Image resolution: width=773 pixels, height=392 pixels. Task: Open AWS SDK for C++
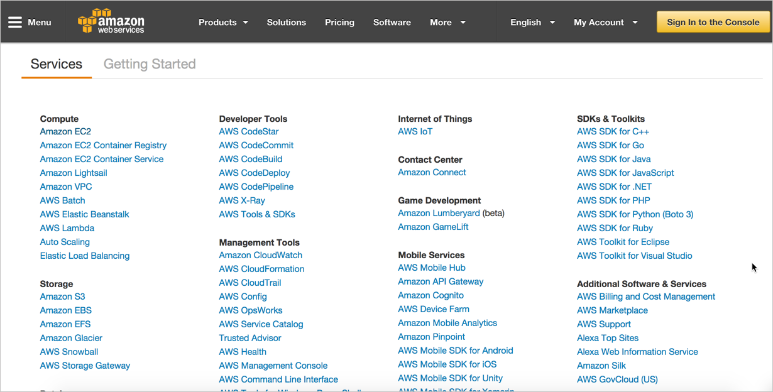coord(613,131)
